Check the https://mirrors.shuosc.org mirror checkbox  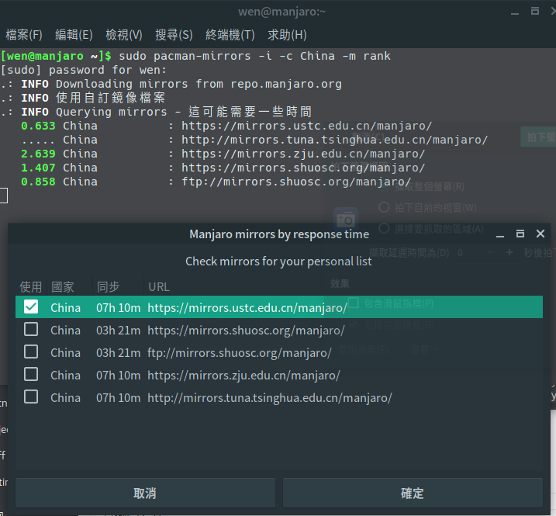[31, 329]
